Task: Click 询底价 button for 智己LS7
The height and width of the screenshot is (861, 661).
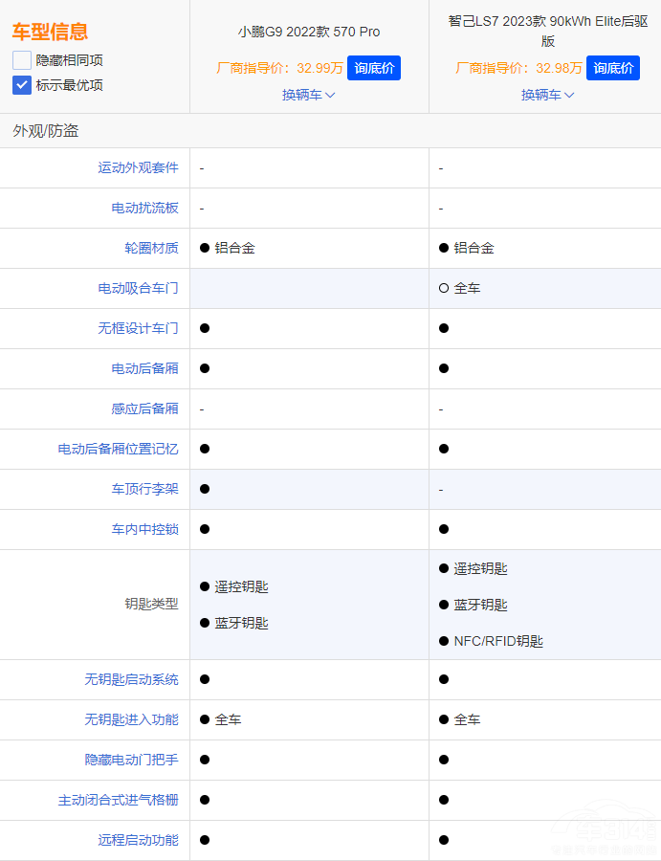Action: pos(613,68)
